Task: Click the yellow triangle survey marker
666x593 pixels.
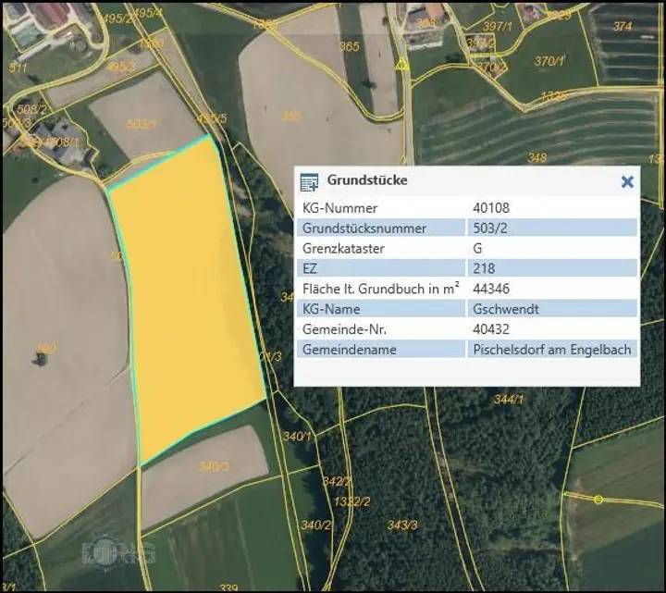Action: tap(401, 65)
